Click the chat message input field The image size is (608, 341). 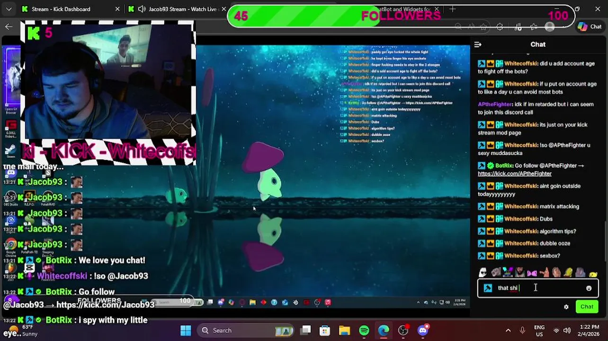[x=538, y=288]
